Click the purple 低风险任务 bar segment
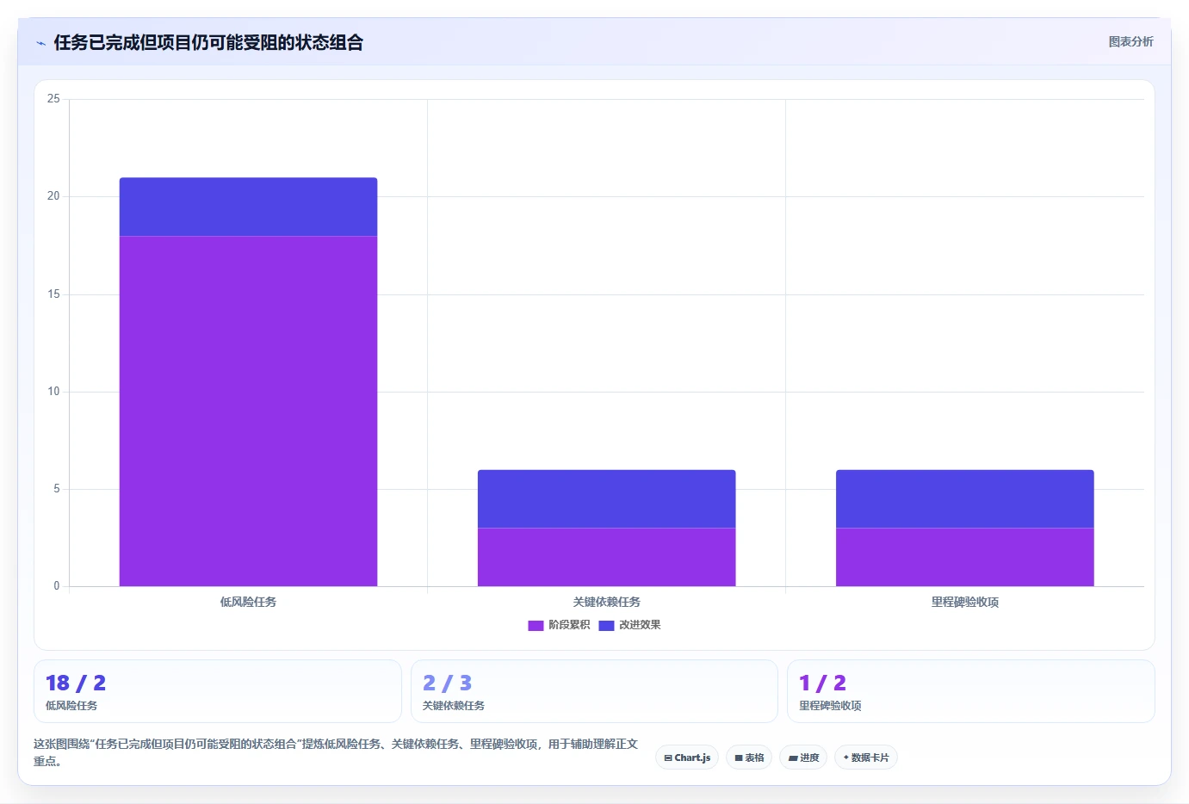 coord(248,411)
